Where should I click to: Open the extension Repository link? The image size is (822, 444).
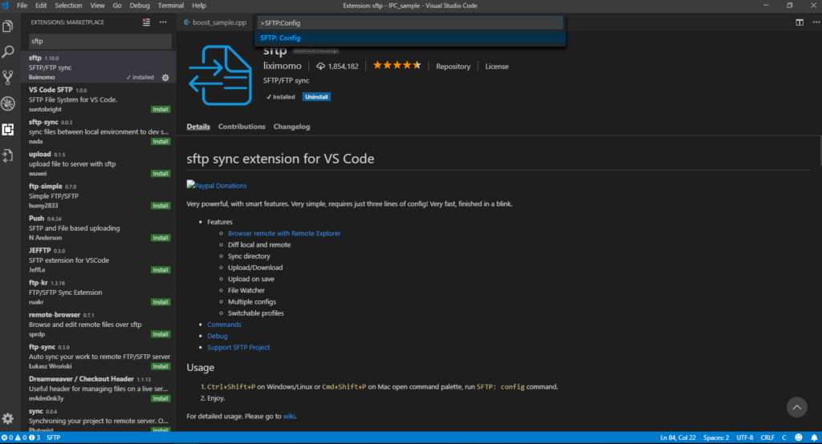click(x=453, y=67)
